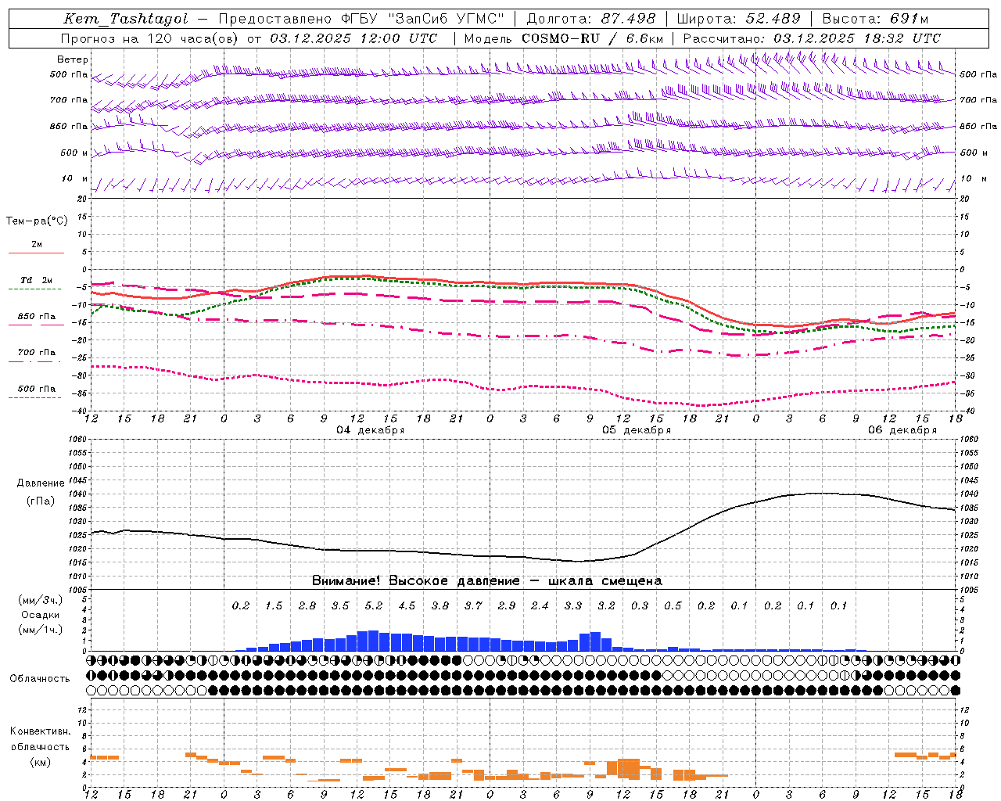Click the pink dotted line sample under '500 гПа' legend
The width and height of the screenshot is (1001, 801).
(x=36, y=397)
